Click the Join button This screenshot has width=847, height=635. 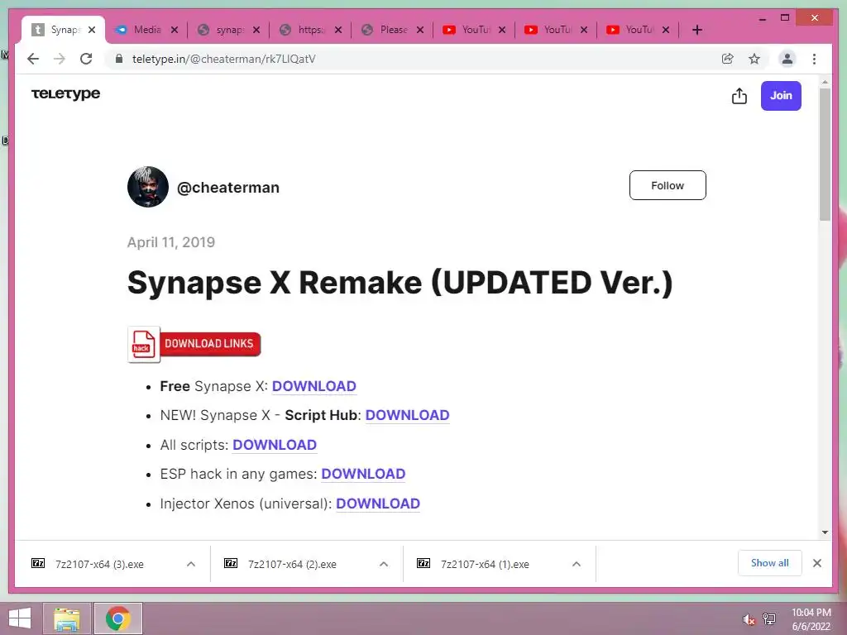tap(781, 96)
